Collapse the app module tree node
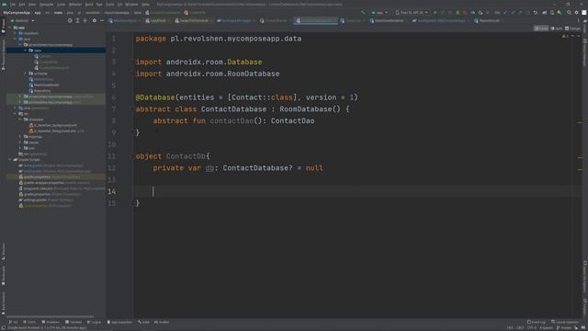588x331 pixels. pyautogui.click(x=10, y=28)
